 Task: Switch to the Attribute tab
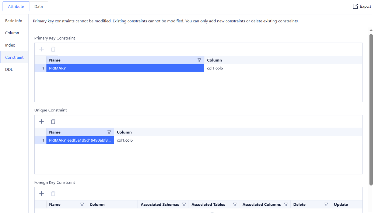[x=16, y=6]
